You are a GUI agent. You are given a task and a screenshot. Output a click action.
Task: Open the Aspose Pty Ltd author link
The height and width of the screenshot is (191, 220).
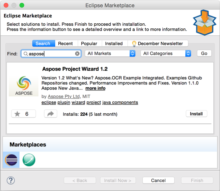(x=64, y=96)
